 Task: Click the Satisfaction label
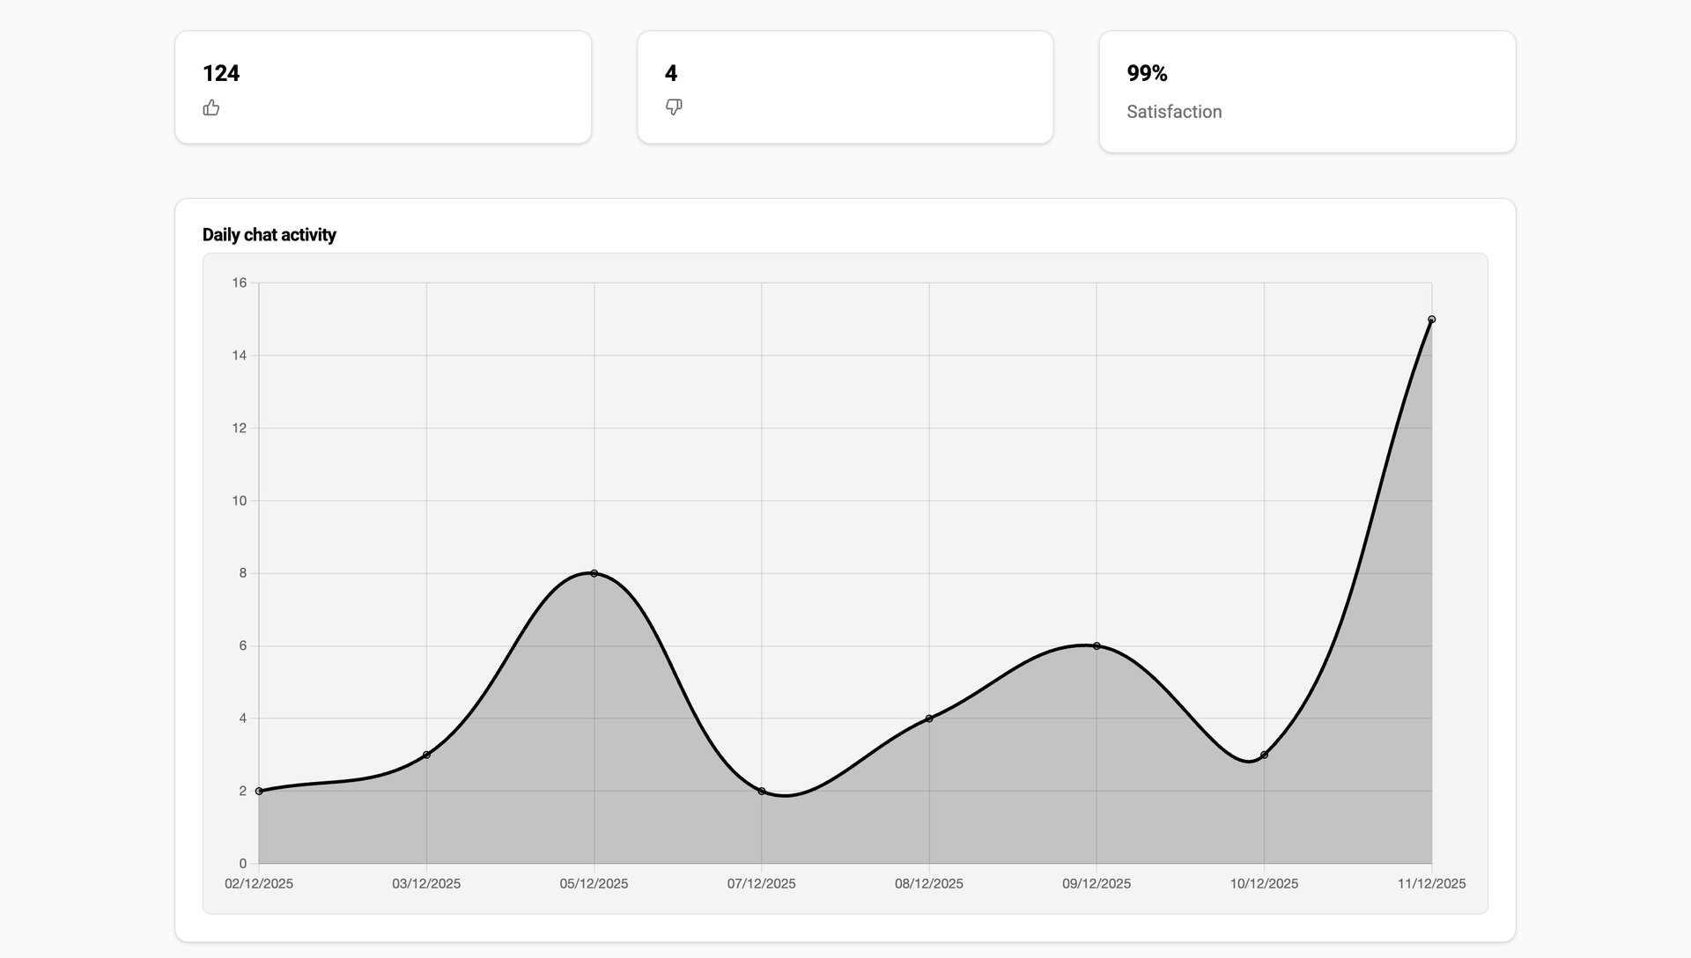tap(1174, 112)
